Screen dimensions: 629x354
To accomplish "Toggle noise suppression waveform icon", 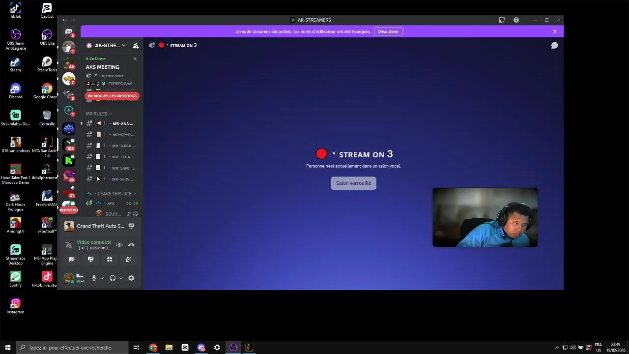I will (119, 245).
